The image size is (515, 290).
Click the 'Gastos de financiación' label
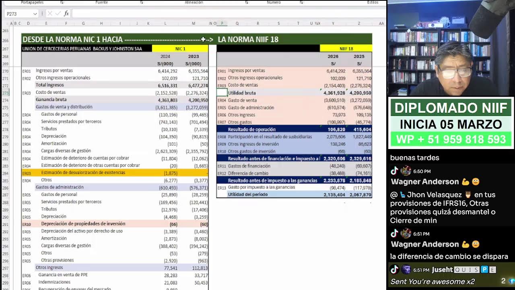point(249,166)
